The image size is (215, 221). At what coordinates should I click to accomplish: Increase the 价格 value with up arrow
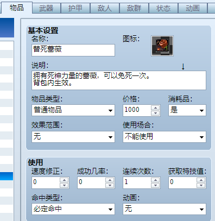click(x=155, y=108)
